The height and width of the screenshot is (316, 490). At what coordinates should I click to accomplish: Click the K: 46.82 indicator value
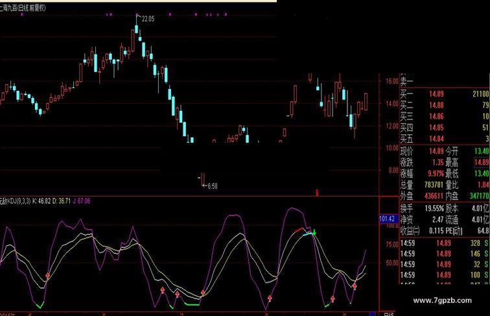[x=41, y=201]
